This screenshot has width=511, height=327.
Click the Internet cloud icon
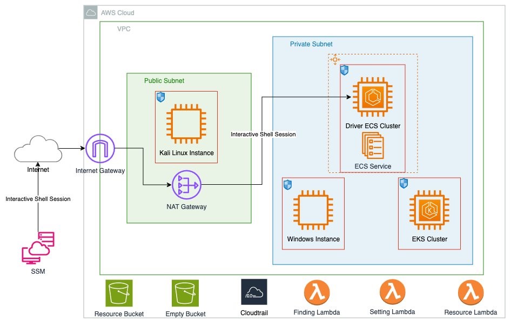coord(38,149)
